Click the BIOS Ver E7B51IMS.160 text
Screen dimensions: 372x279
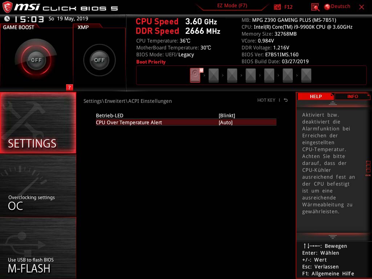[x=270, y=54]
